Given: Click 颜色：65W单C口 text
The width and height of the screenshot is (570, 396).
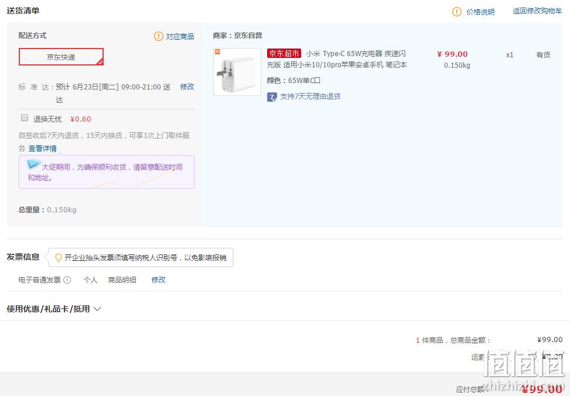Looking at the screenshot, I should (x=293, y=81).
